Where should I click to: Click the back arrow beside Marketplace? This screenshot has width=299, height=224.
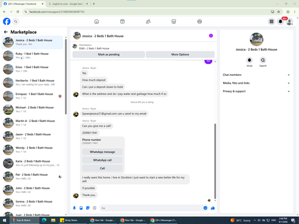6,32
